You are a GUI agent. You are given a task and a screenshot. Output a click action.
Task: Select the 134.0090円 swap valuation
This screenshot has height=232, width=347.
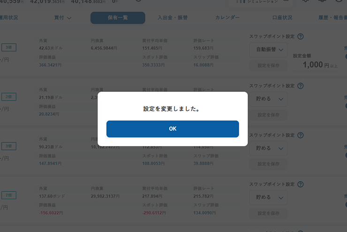pos(204,213)
